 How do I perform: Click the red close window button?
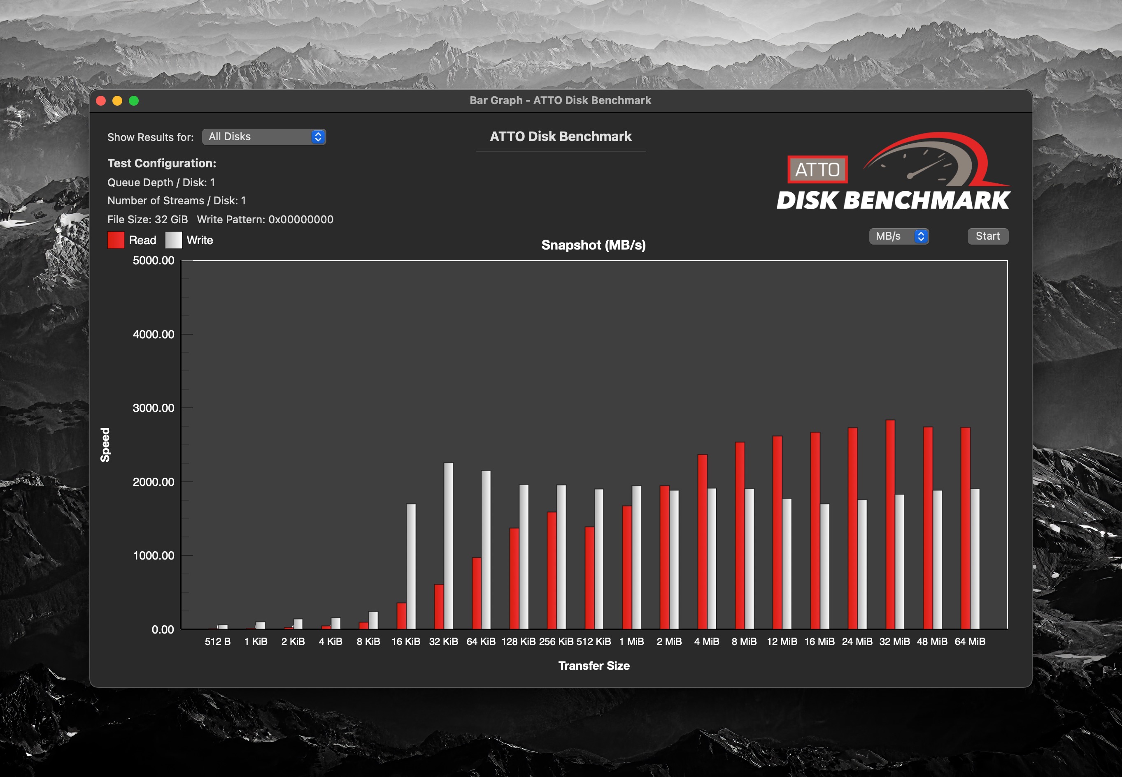(x=101, y=101)
